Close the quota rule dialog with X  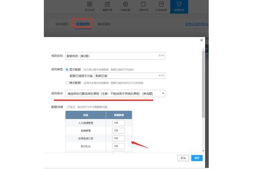[202, 40]
